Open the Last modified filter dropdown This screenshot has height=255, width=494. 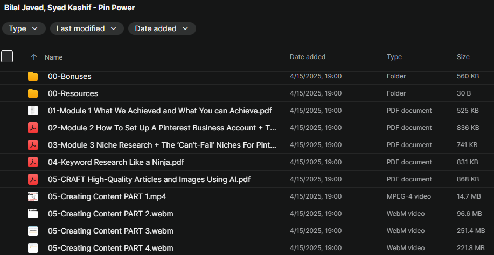click(x=87, y=28)
